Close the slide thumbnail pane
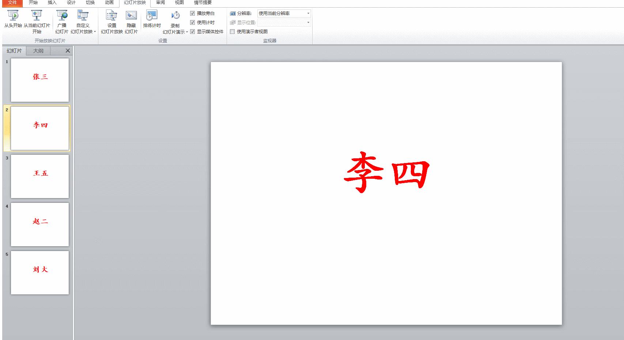The height and width of the screenshot is (340, 624). point(68,51)
